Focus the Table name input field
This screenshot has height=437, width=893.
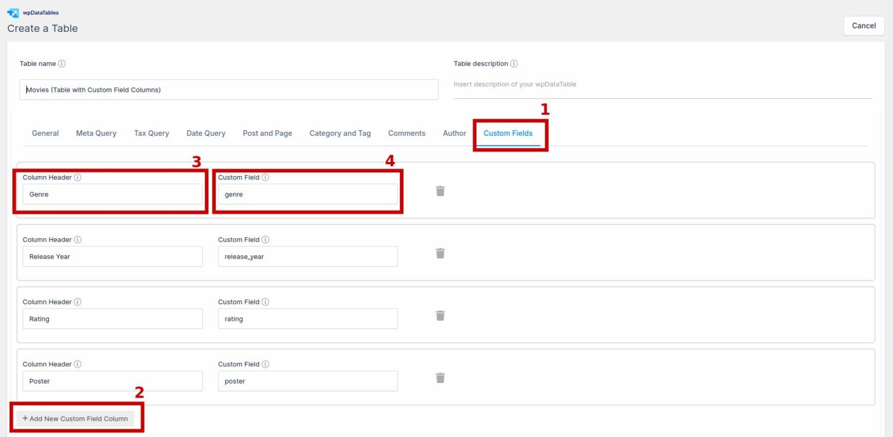coord(228,90)
